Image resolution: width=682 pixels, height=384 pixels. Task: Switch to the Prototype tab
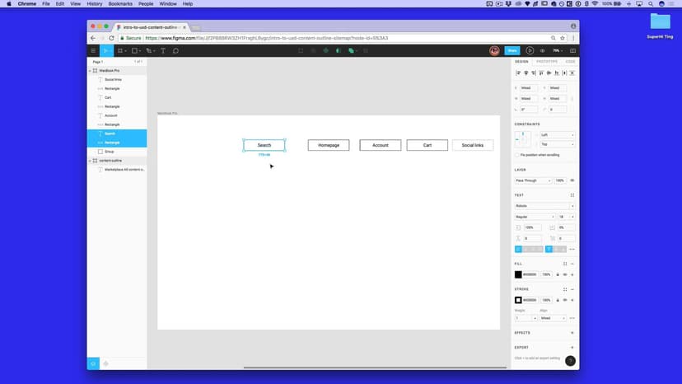(546, 62)
